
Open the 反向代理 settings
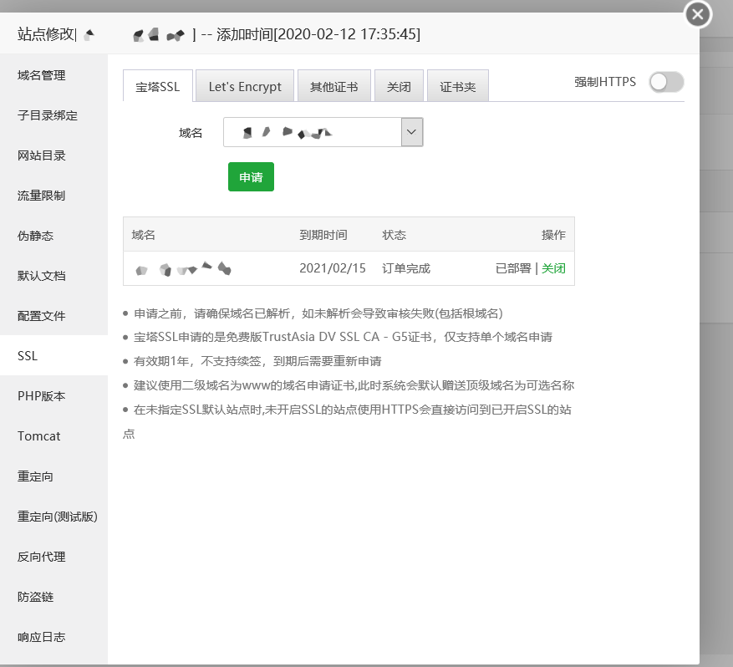(39, 557)
